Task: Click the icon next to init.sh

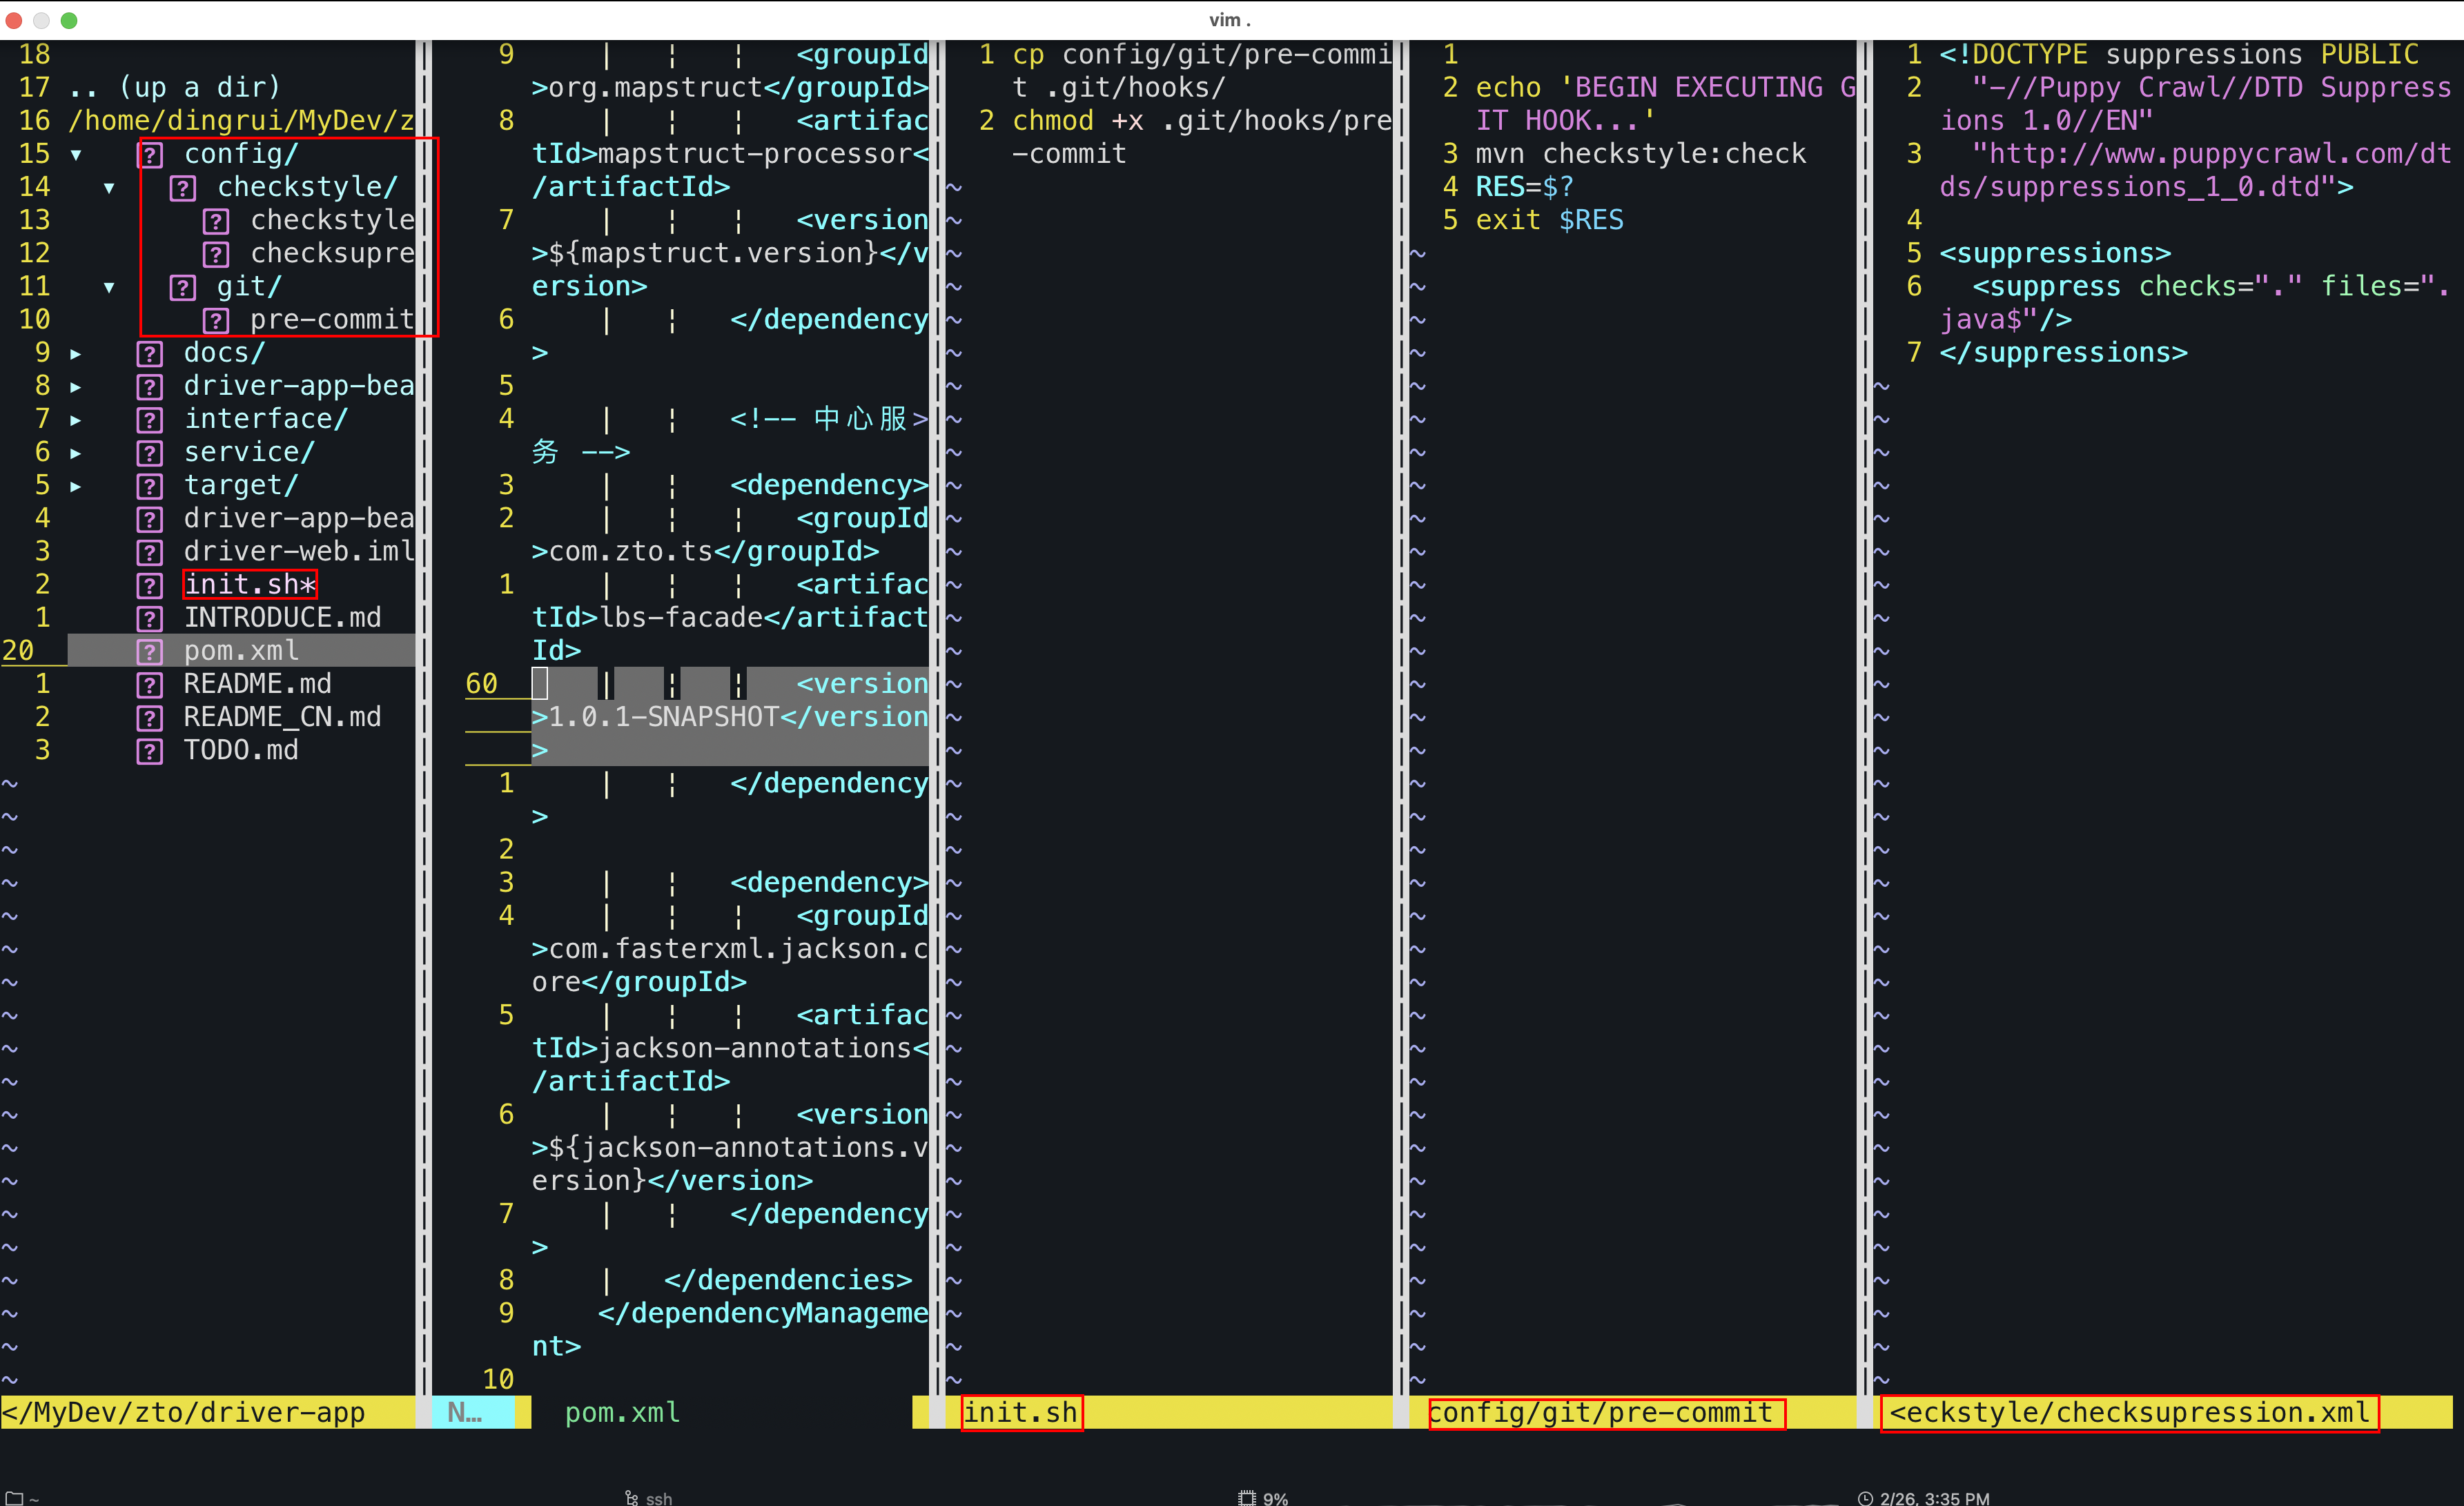Action: click(149, 586)
